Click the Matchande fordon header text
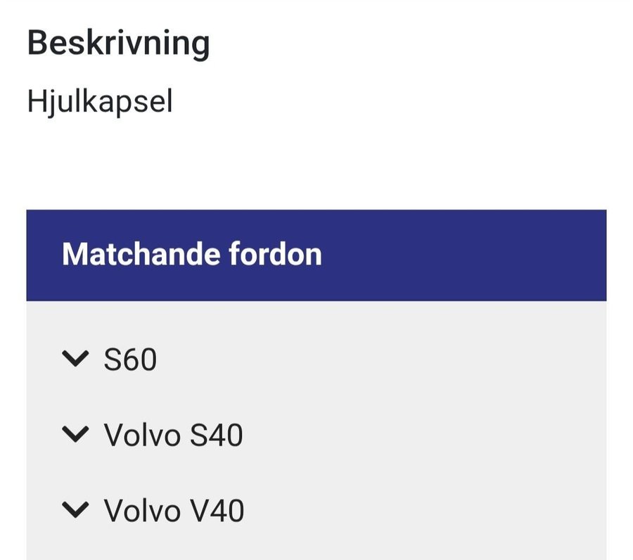The width and height of the screenshot is (633, 560). coord(191,254)
